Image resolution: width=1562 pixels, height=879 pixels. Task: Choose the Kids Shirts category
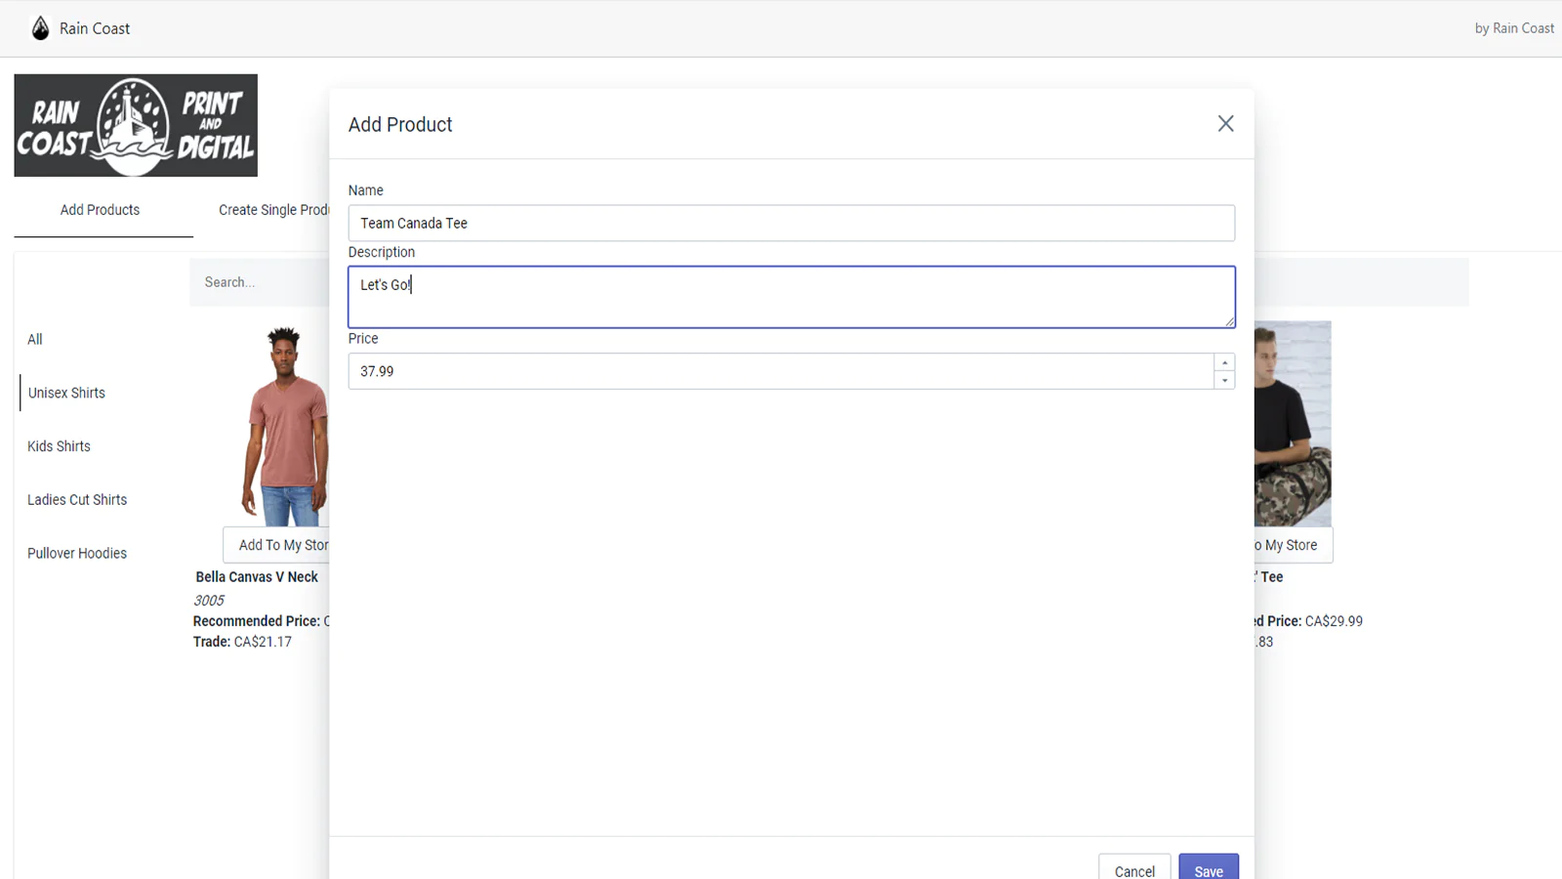click(x=59, y=446)
